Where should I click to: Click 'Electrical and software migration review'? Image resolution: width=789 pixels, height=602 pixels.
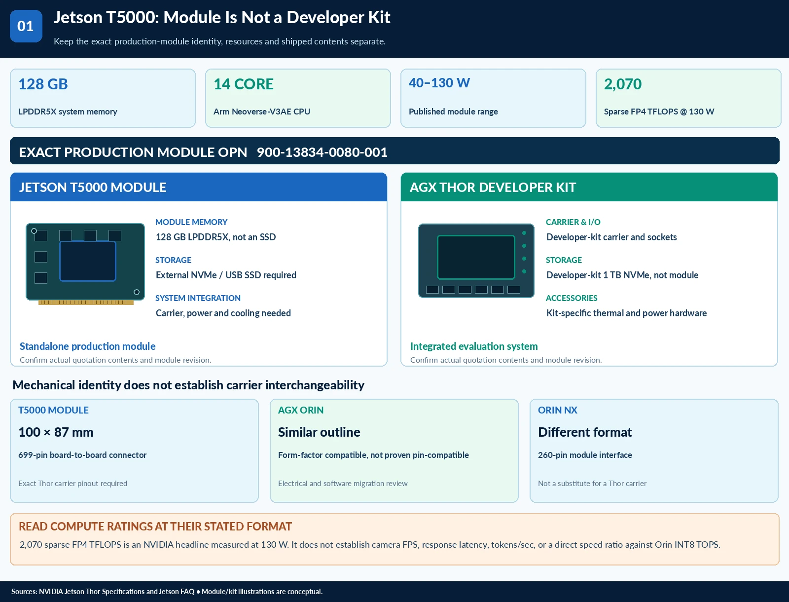coord(343,483)
